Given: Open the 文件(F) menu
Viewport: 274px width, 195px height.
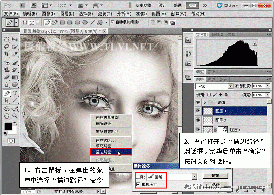Looking at the screenshot, I should (x=11, y=13).
